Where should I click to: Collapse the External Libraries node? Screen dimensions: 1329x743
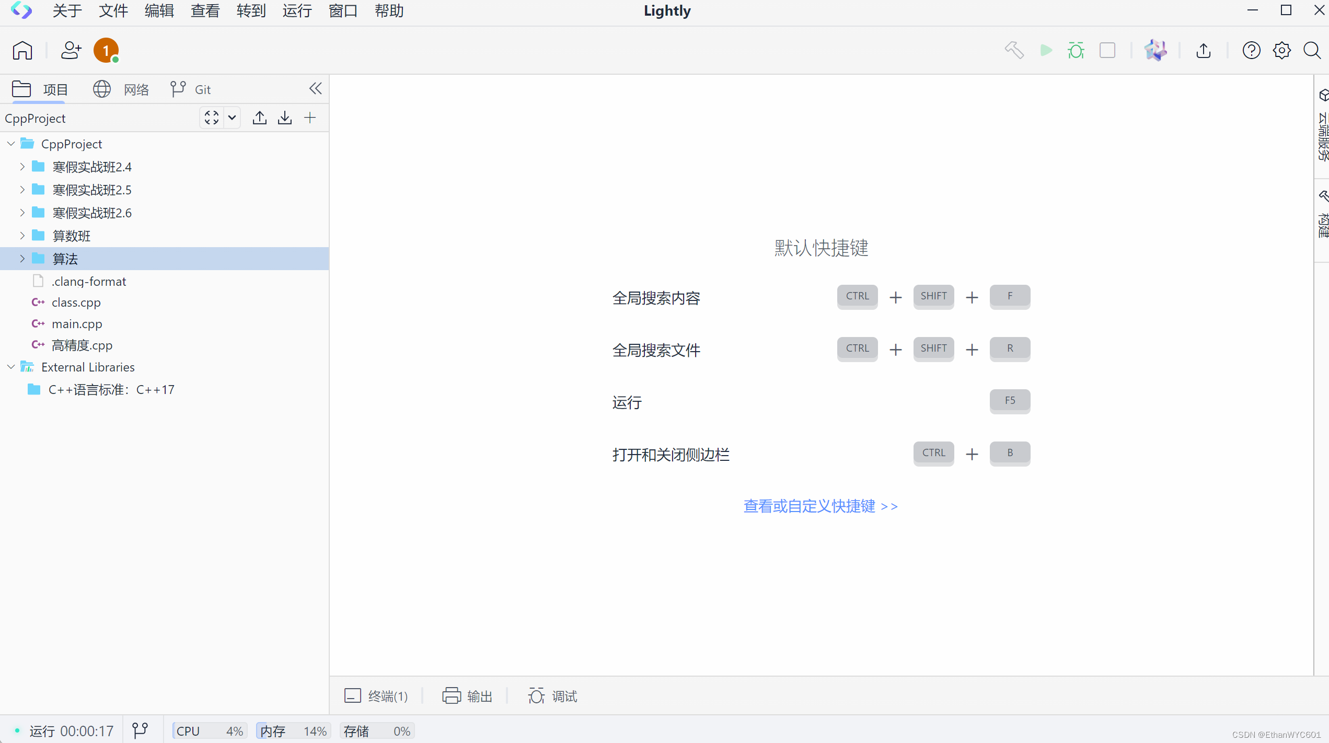click(11, 367)
